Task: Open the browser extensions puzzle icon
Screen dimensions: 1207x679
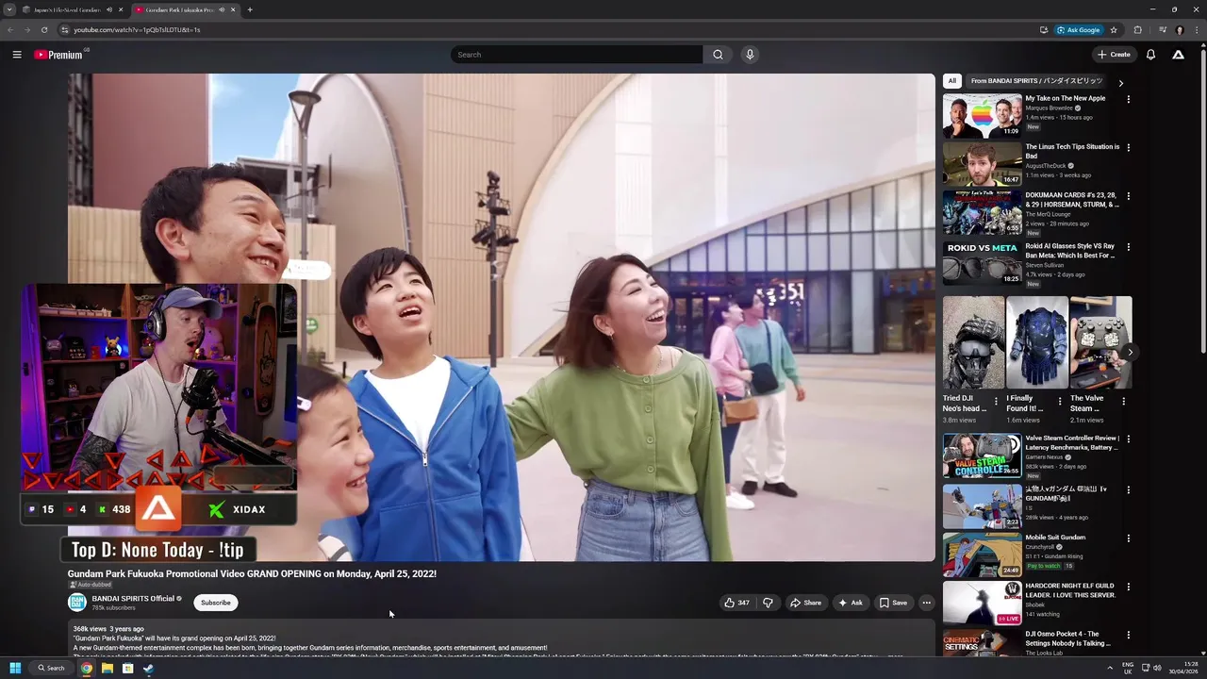Action: [1137, 30]
